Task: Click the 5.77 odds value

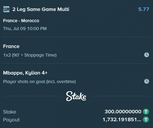Action: 144,9
